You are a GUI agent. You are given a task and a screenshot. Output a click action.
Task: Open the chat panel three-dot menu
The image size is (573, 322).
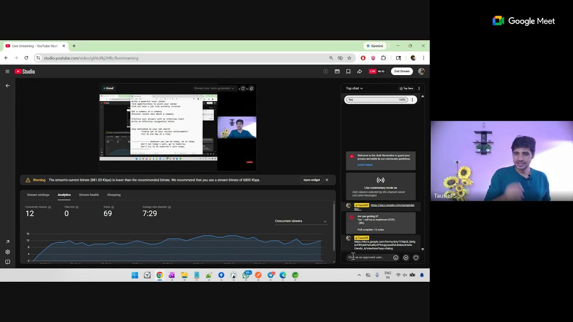tap(419, 88)
